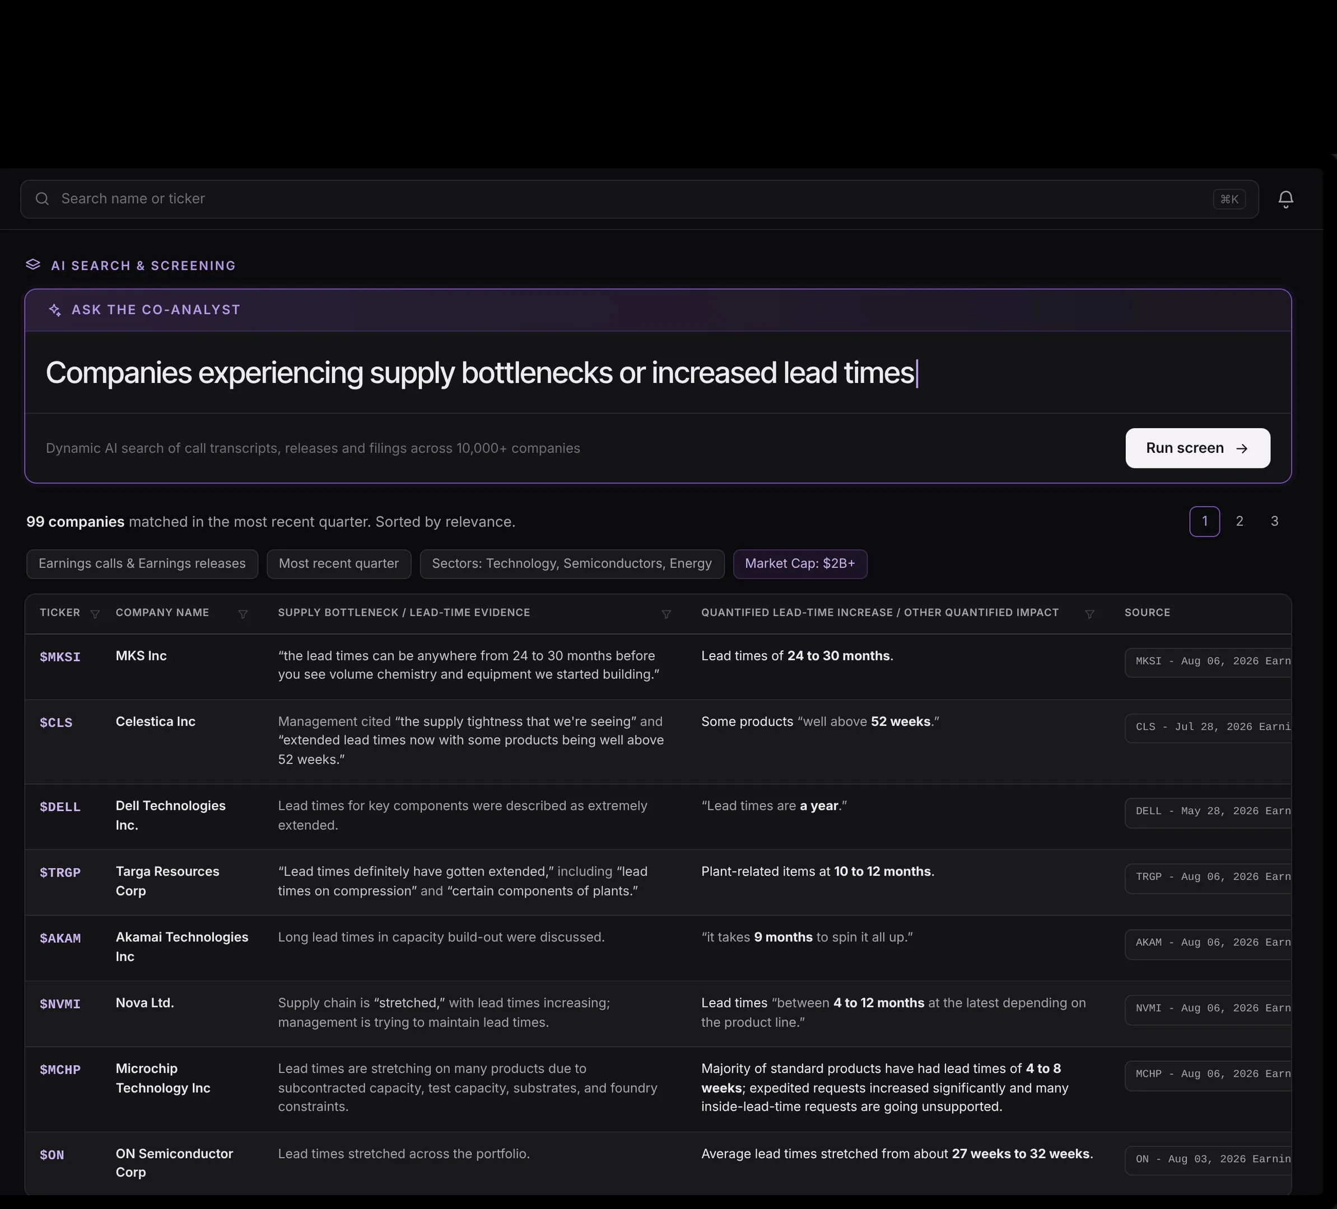Open the Supply Bottleneck evidence column filter

point(667,614)
